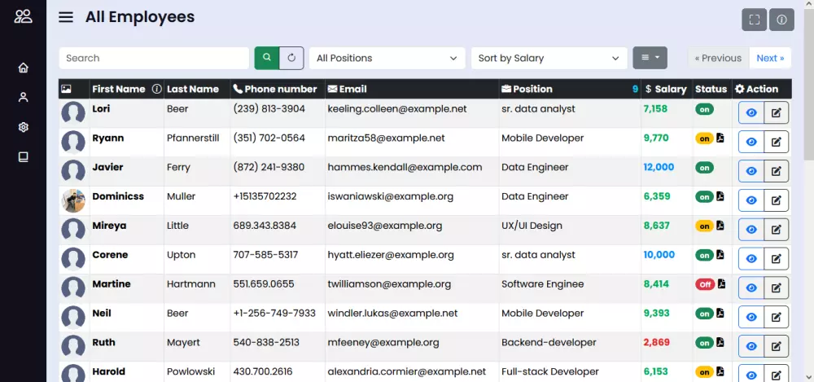
Task: Expand the All Positions dropdown
Action: coord(387,58)
